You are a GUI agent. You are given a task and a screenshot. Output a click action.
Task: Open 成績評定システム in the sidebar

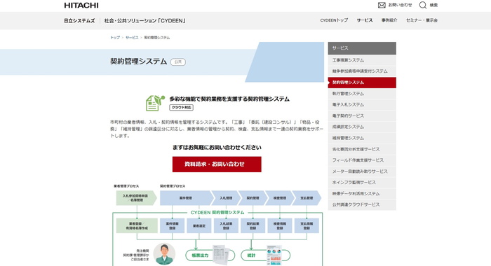click(362, 127)
